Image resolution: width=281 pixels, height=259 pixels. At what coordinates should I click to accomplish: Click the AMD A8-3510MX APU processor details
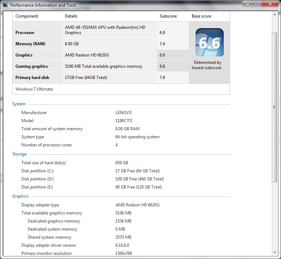(x=105, y=30)
